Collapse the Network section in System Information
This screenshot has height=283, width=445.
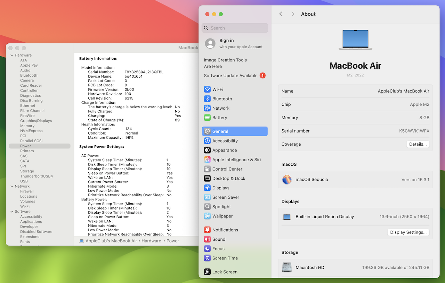(12, 186)
